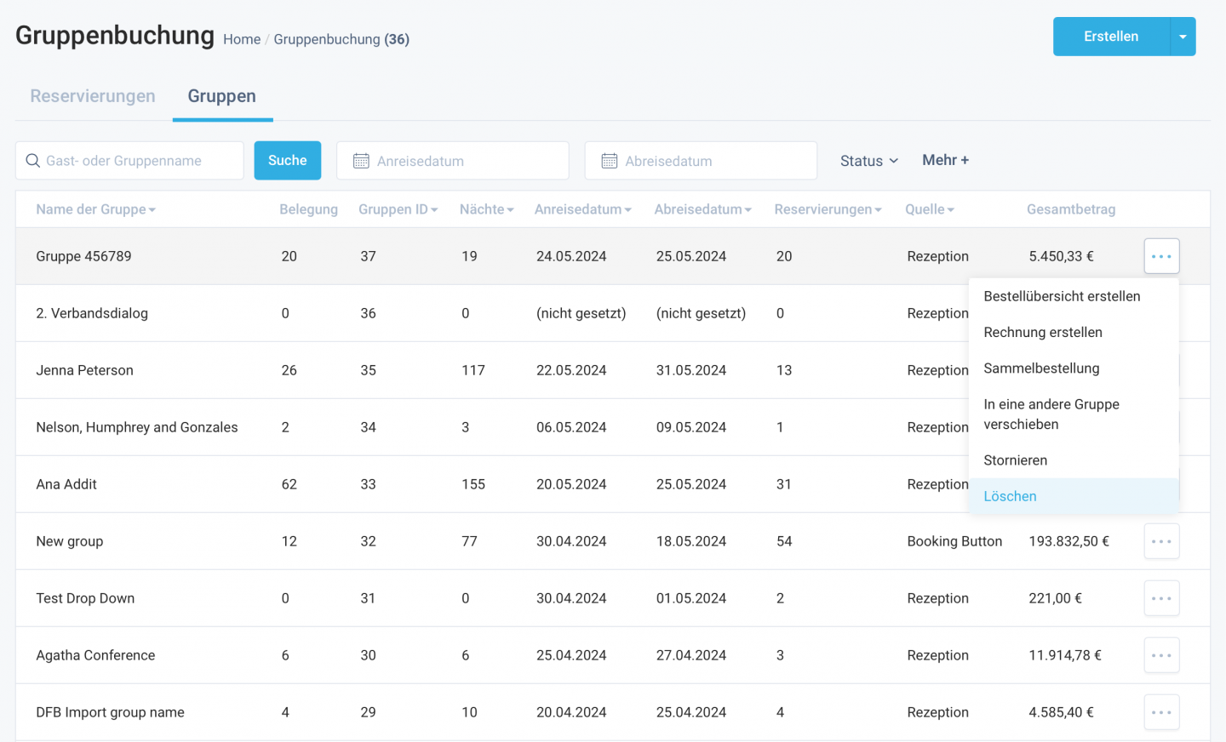Click the Belegung column header
The image size is (1226, 742).
tap(308, 209)
